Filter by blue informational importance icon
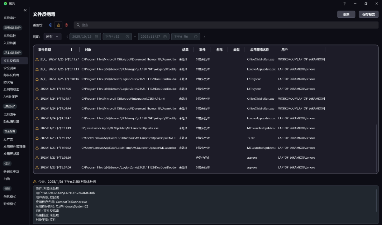 point(51,25)
